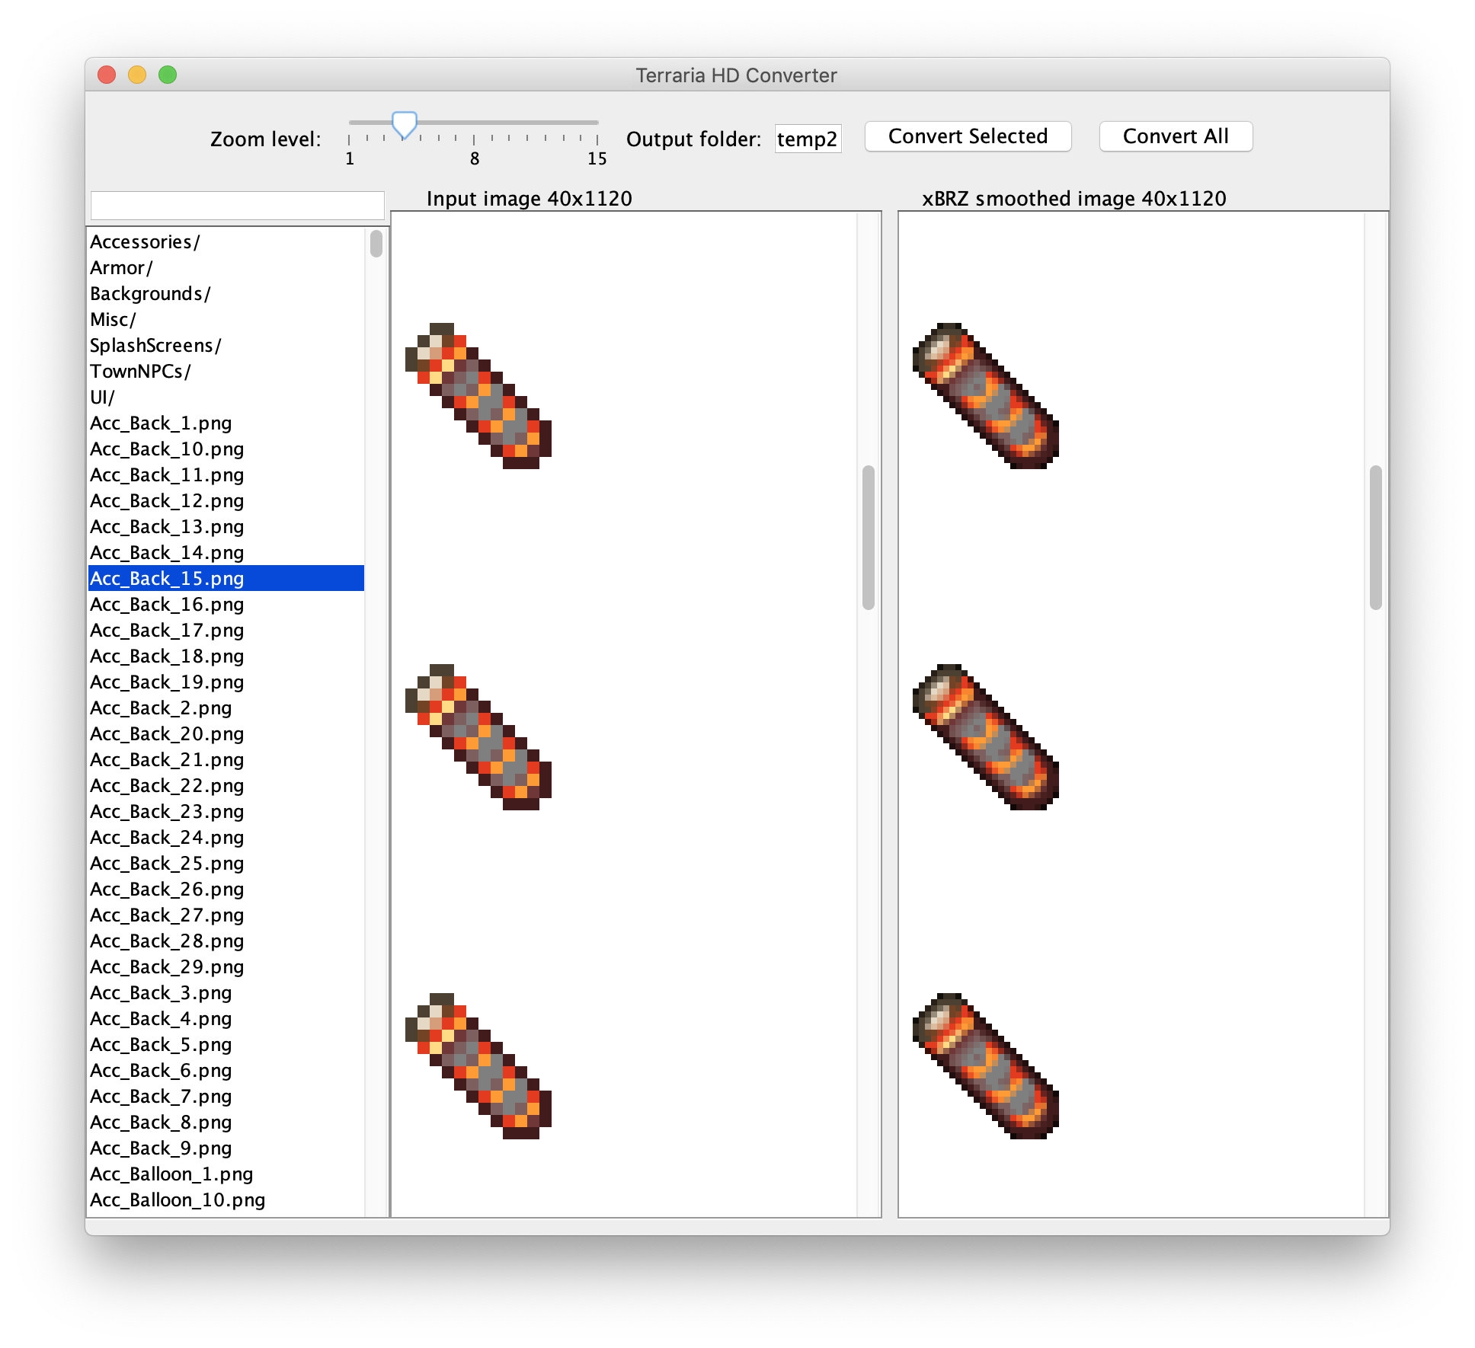Select Acc_Back_13.png in file list

(226, 526)
